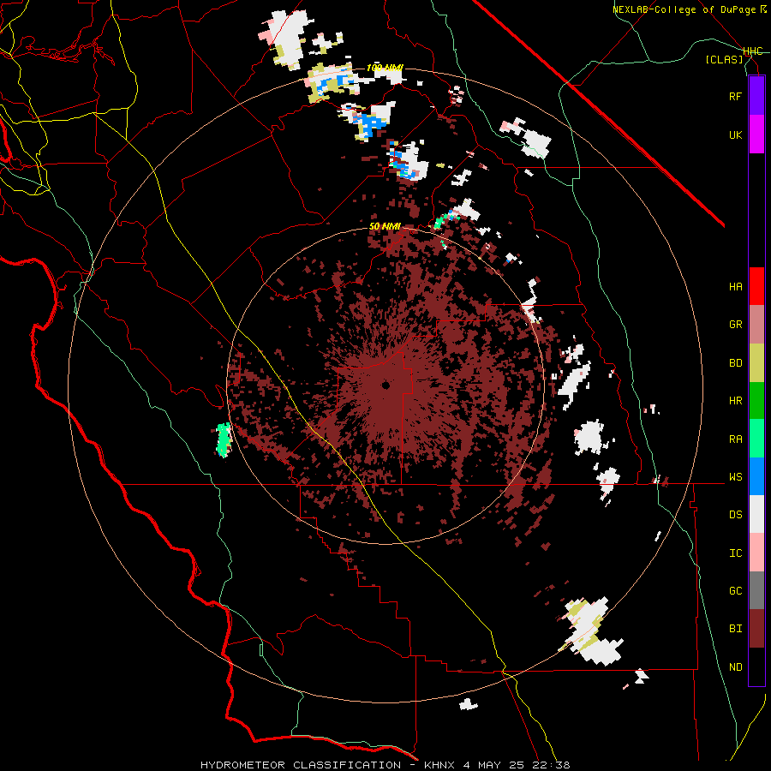
Task: Click the GC legend label
Action: click(x=735, y=591)
